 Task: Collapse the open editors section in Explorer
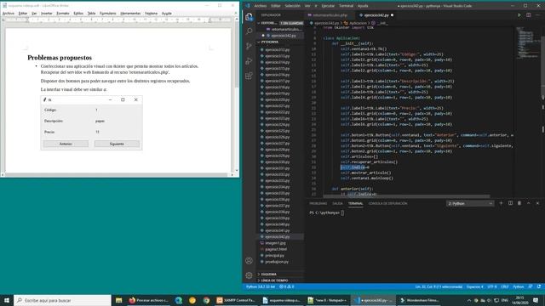coord(258,23)
